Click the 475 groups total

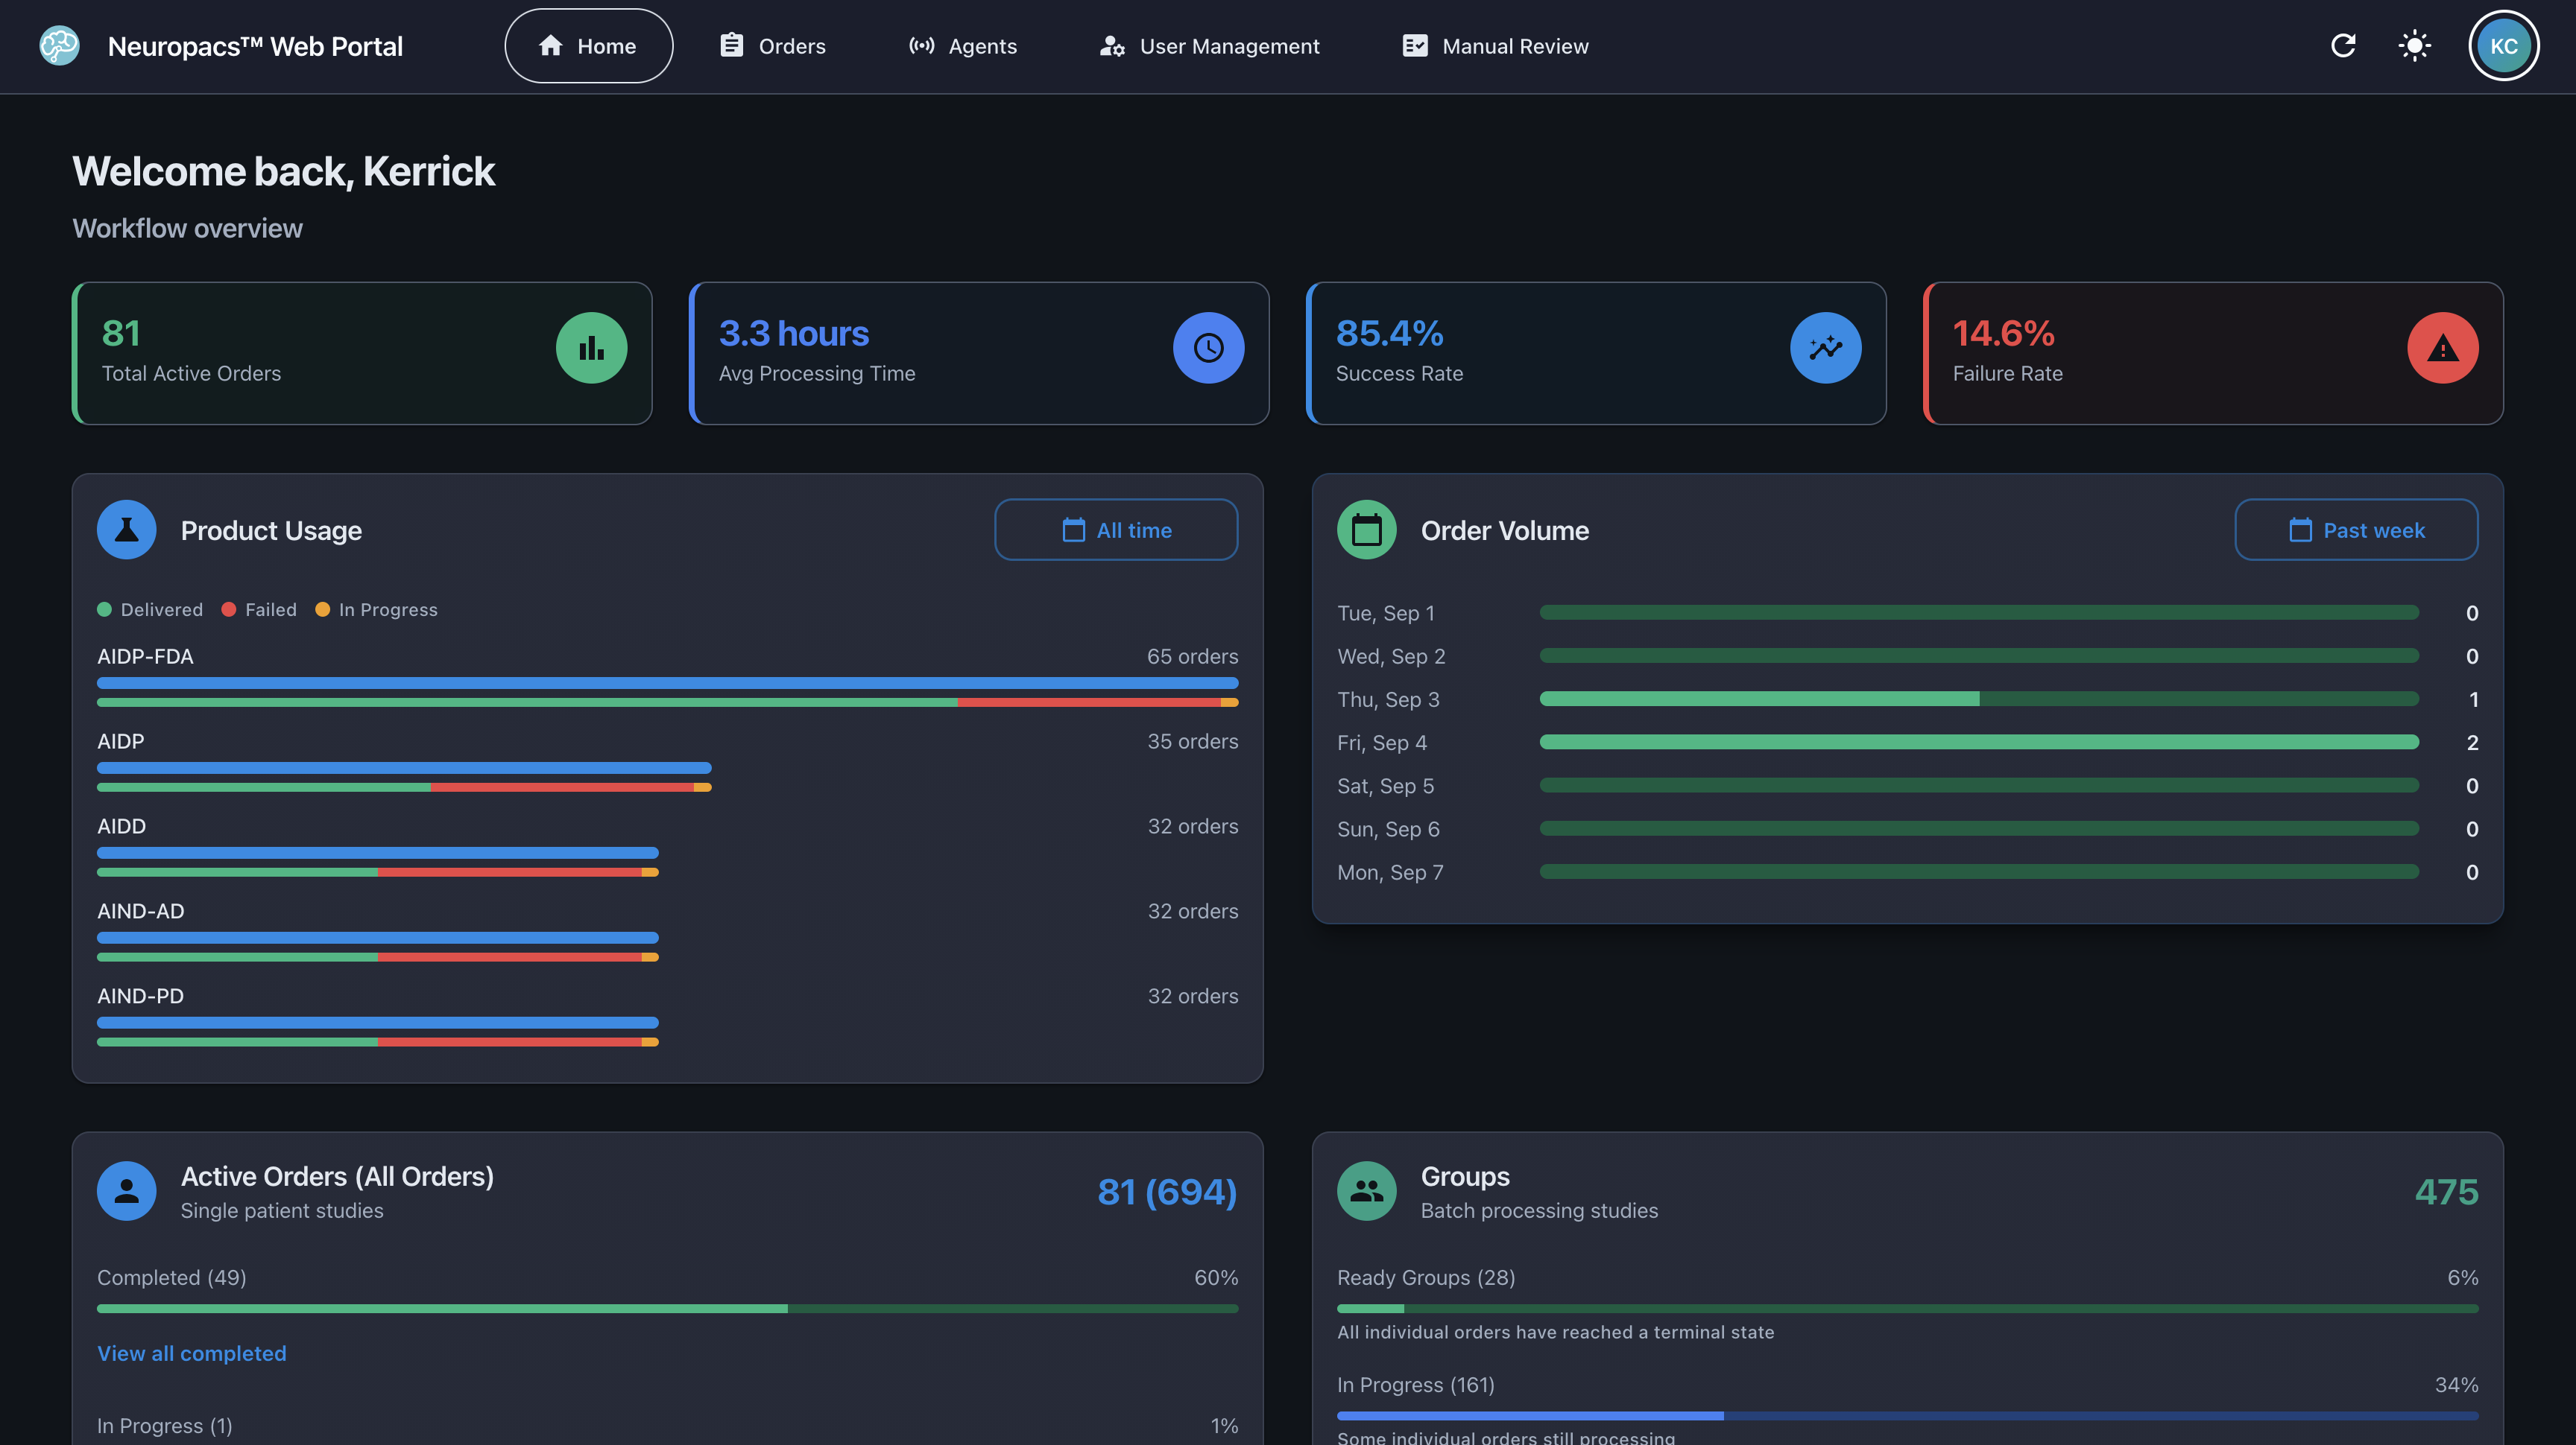(x=2446, y=1191)
